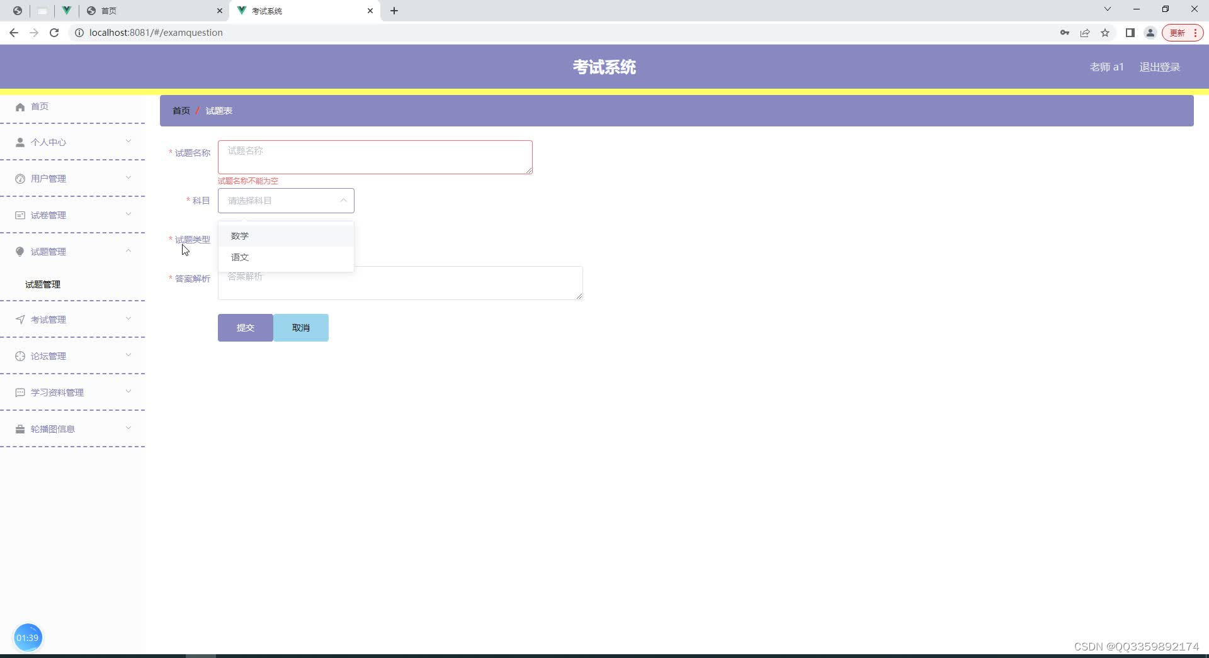Click the 试题名称不能为空 error message
Image resolution: width=1209 pixels, height=658 pixels.
coord(248,181)
